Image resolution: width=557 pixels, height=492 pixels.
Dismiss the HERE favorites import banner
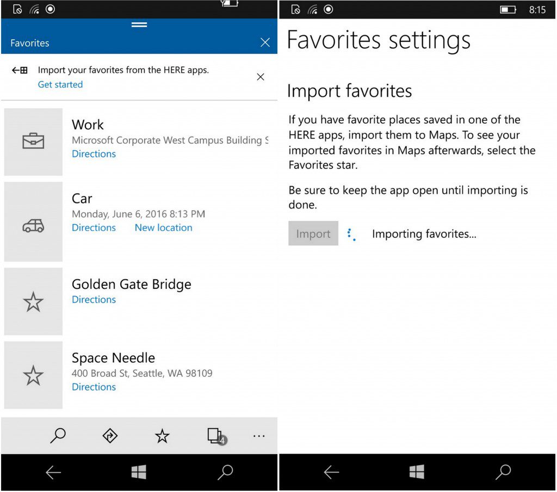coord(260,77)
